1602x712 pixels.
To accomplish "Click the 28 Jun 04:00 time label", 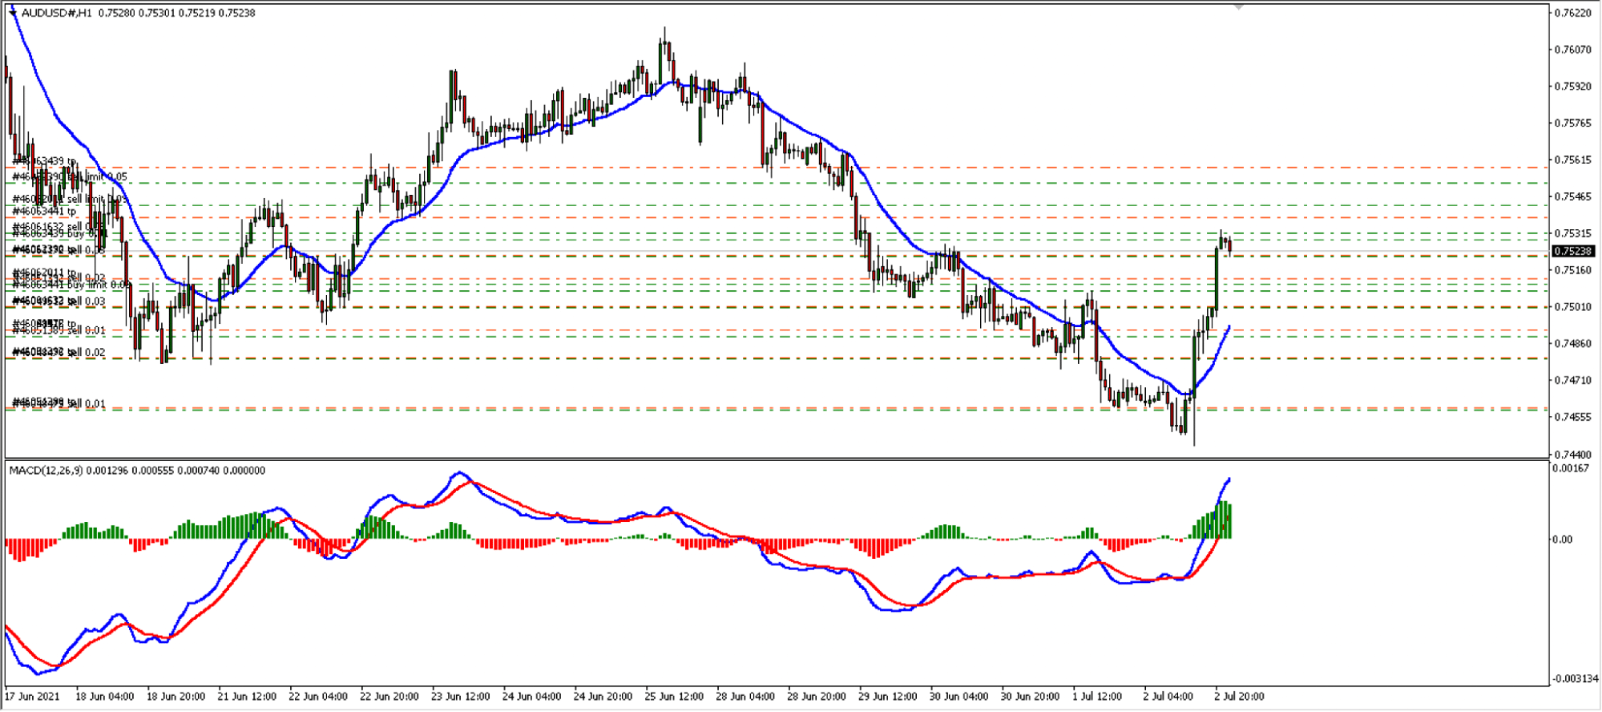I will click(745, 696).
